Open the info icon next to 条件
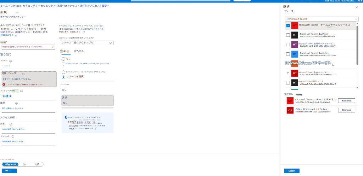The width and height of the screenshot is (363, 176). (16, 103)
